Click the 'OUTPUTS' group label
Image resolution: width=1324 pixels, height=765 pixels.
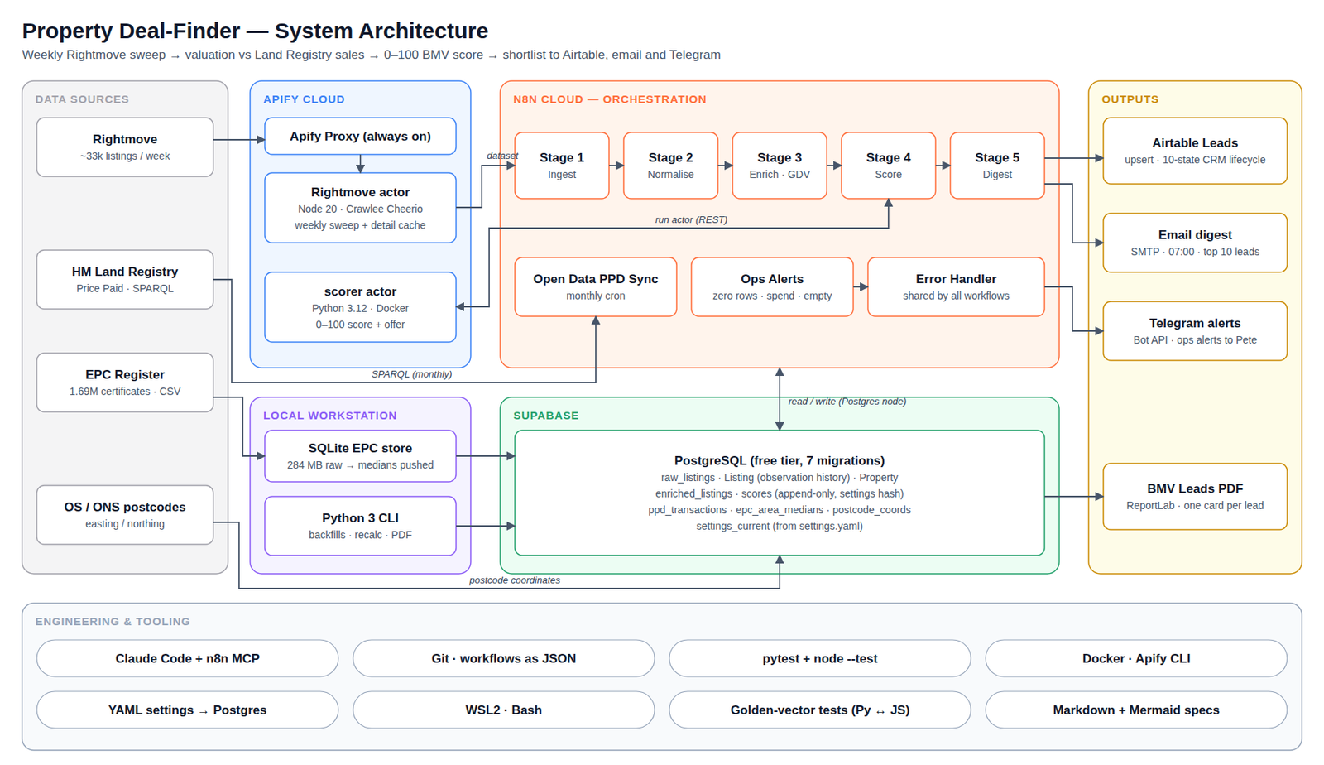1130,99
